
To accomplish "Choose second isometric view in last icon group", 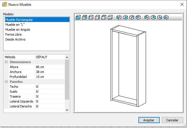I will click(153, 17).
